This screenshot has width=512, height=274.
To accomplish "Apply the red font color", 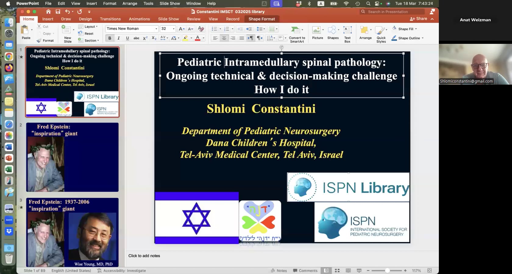I will (x=197, y=38).
